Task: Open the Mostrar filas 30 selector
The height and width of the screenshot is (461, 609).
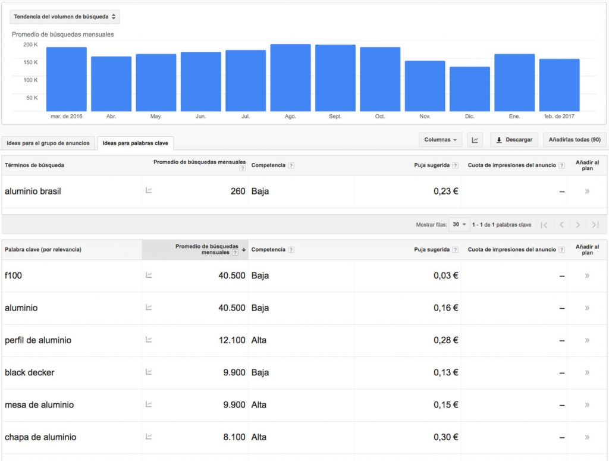Action: [459, 225]
